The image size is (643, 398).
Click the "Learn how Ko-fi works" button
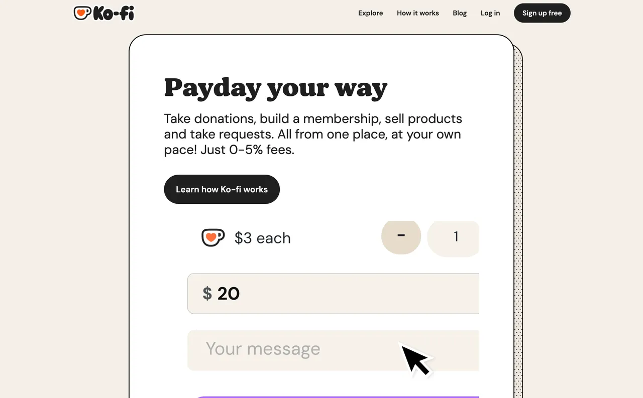coord(222,189)
